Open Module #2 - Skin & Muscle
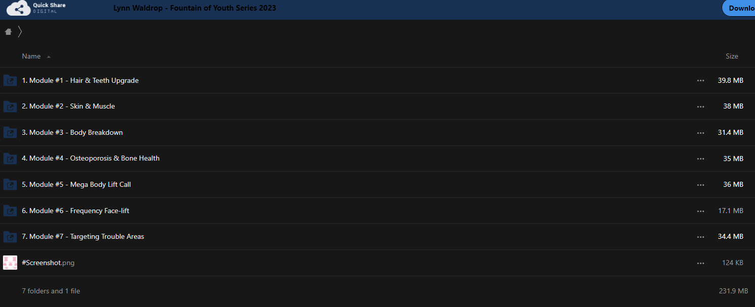Viewport: 755px width, 307px height. [x=68, y=106]
